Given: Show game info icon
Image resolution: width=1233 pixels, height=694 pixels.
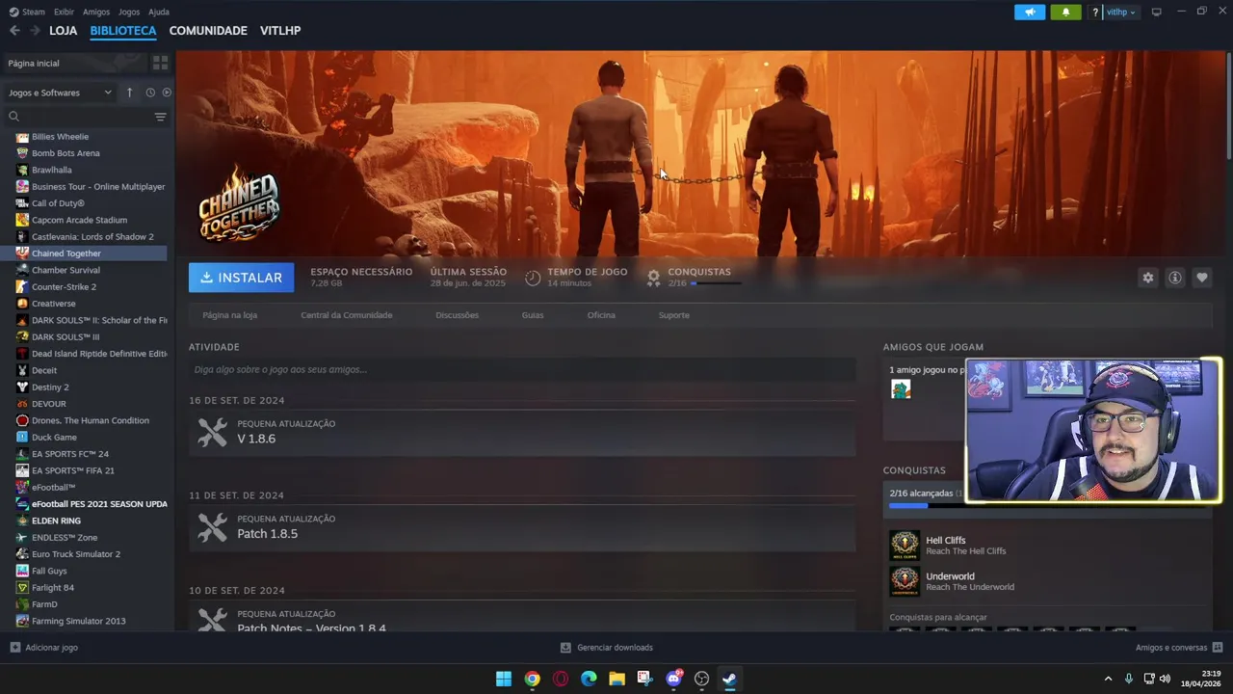Looking at the screenshot, I should click(x=1174, y=278).
